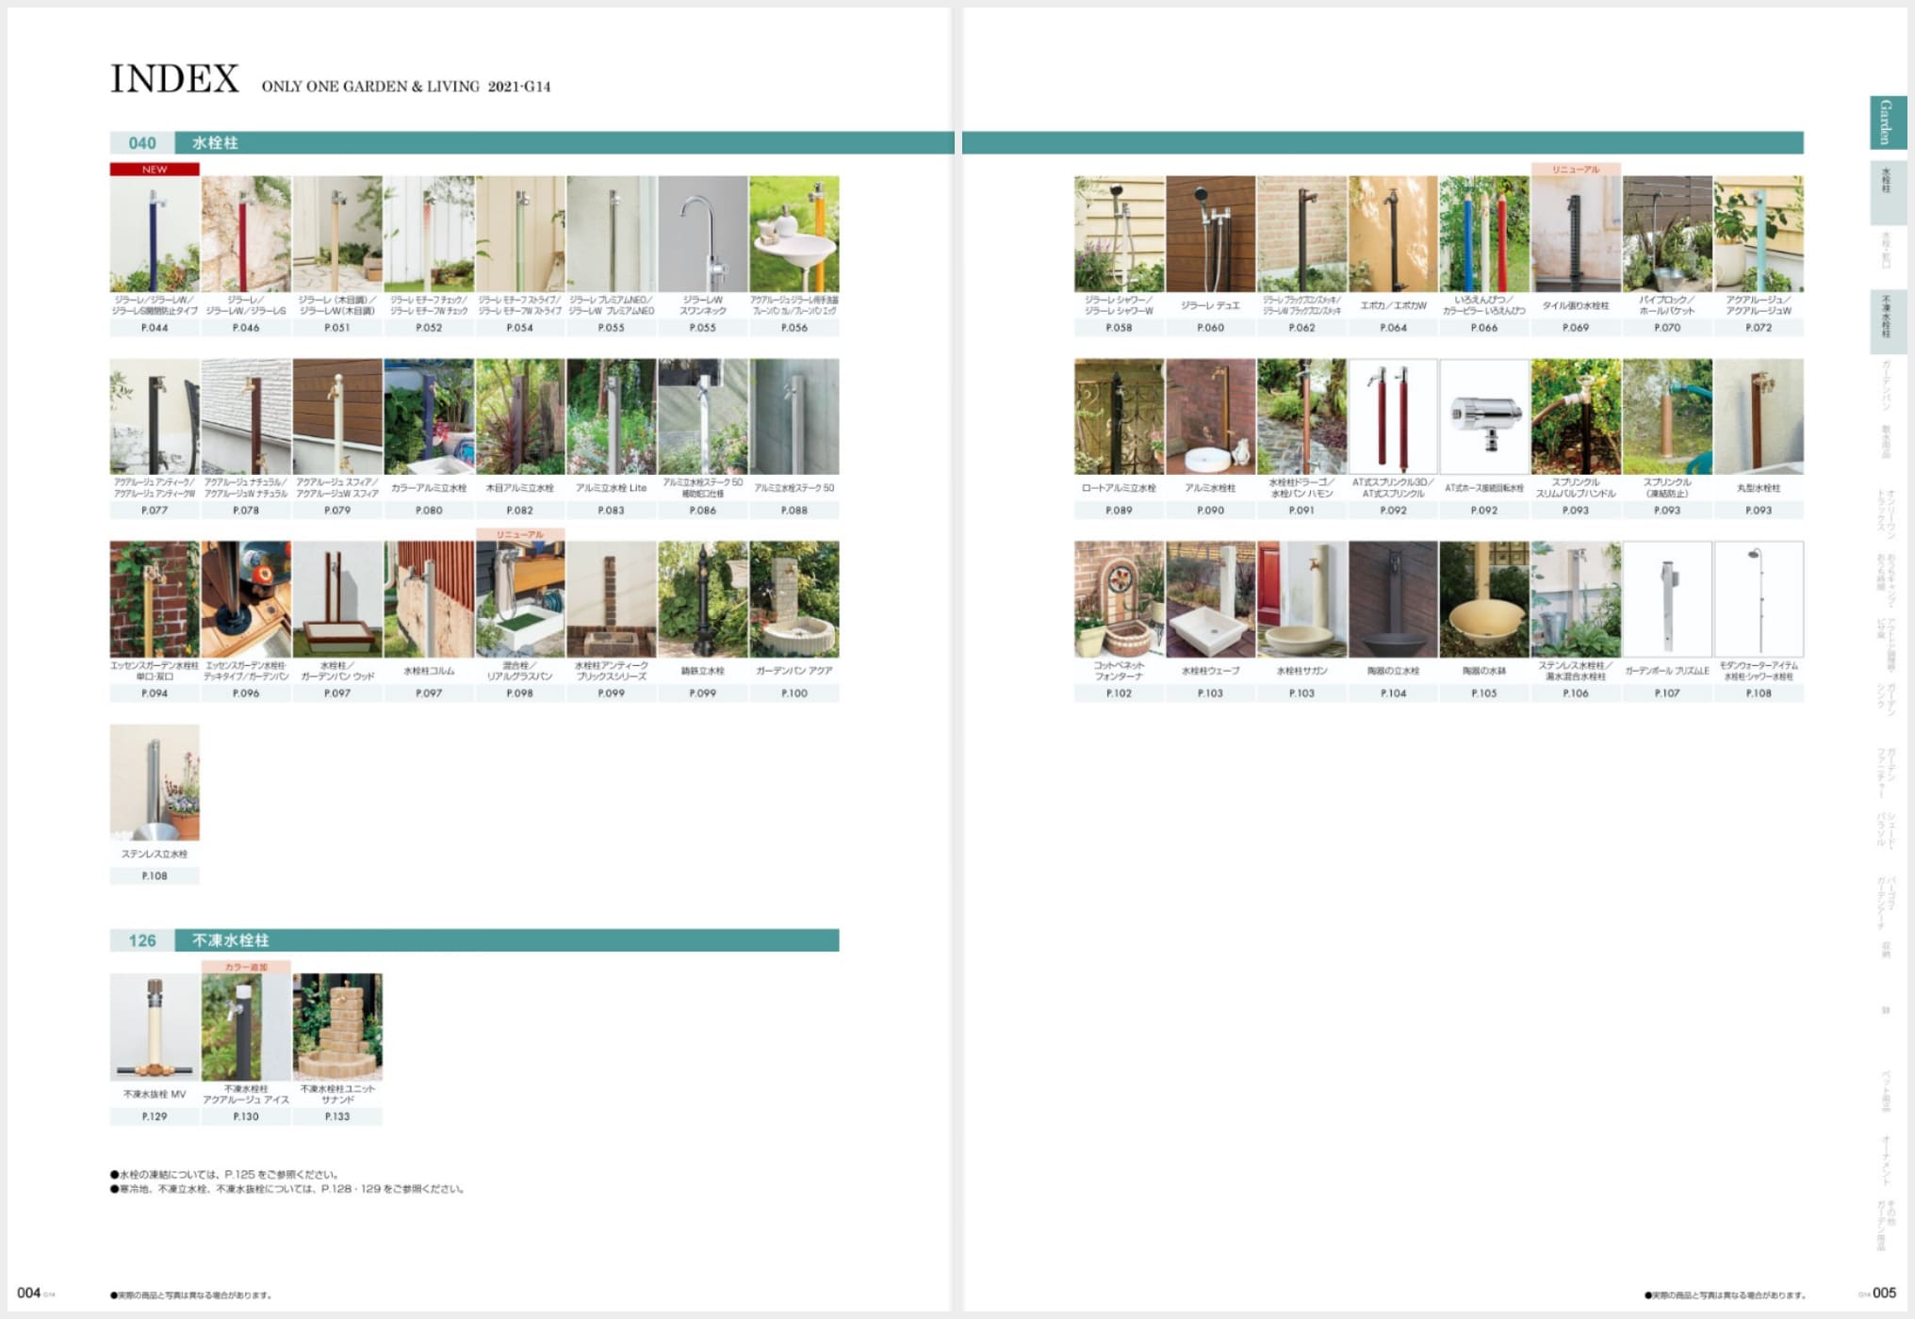Click the P.044 page link
Screen dimensions: 1915x1319
(155, 328)
